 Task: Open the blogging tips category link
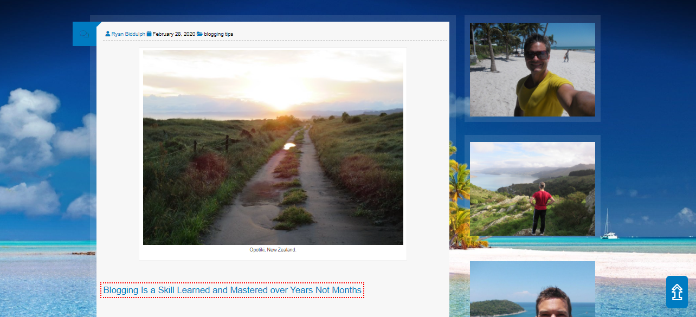click(218, 34)
